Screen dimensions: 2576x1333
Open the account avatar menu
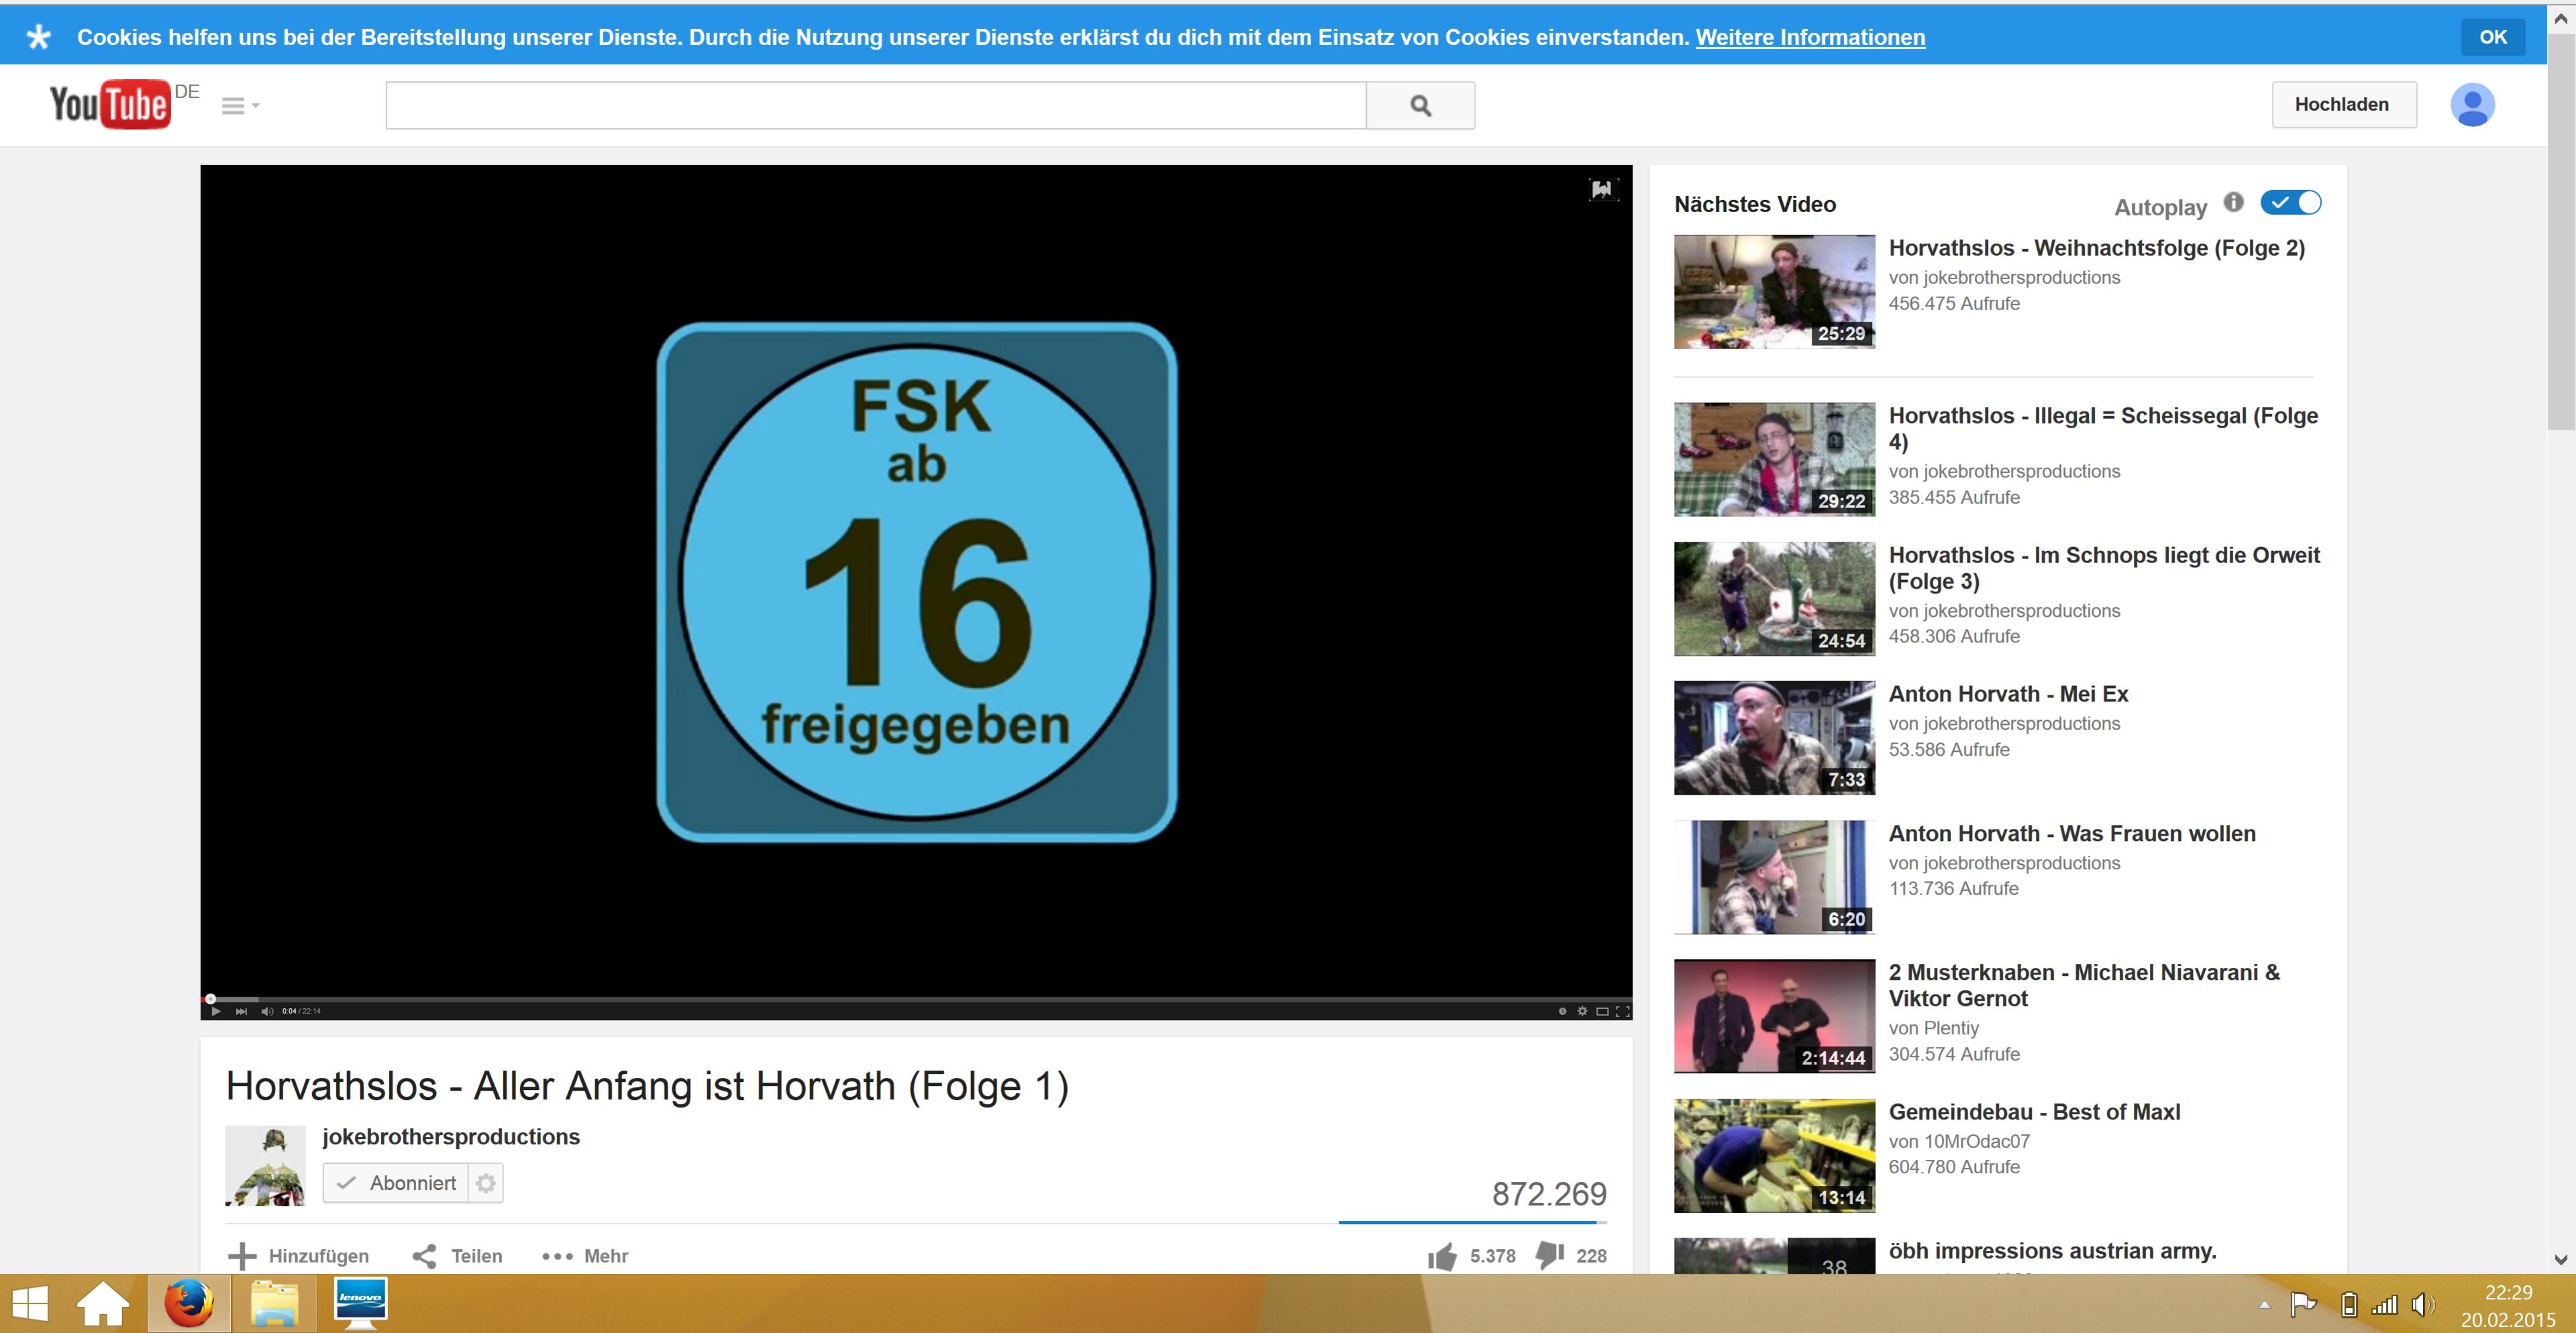(2471, 105)
